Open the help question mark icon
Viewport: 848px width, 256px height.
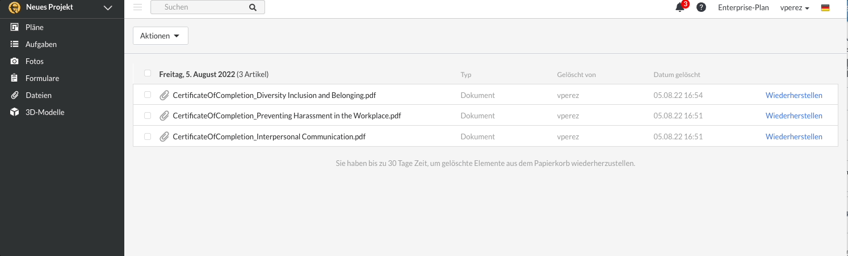[701, 7]
